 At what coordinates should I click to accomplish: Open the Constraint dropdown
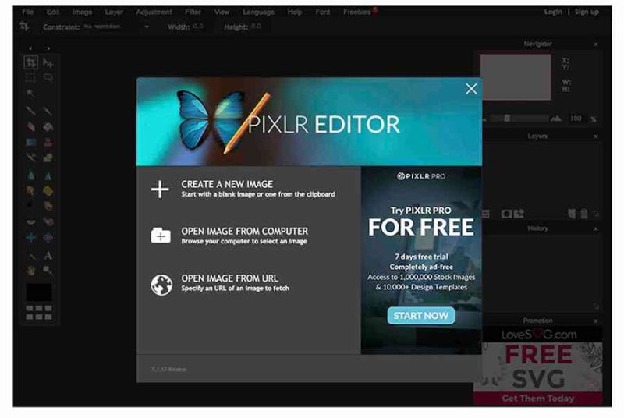[x=116, y=27]
